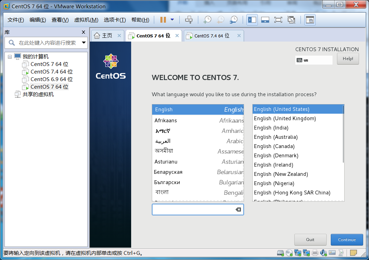Close the CentOS 7.4 64 位 tab
369x260 pixels.
click(x=239, y=36)
